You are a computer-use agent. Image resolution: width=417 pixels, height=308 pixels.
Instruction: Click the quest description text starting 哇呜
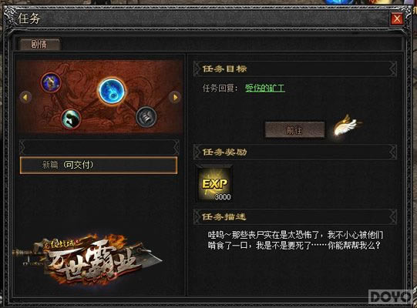295,240
